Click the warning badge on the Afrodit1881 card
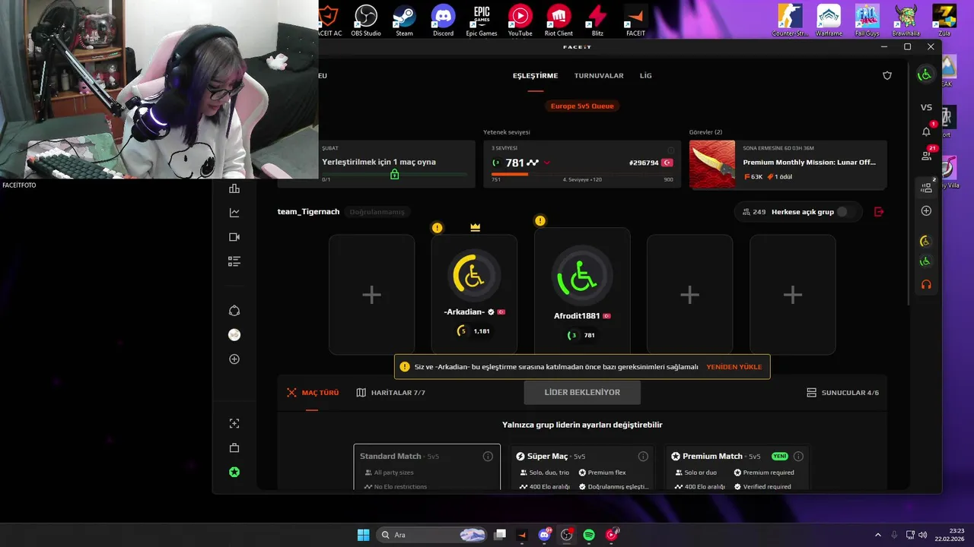Screen dimensions: 974x547 click(540, 221)
